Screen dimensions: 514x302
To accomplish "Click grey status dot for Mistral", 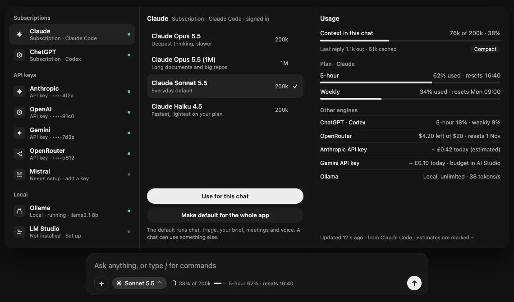I will pyautogui.click(x=129, y=174).
